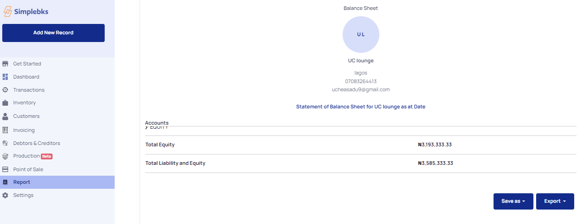Open Transactions via its circular icon
Viewport: 581px width, 224px height.
[x=5, y=90]
